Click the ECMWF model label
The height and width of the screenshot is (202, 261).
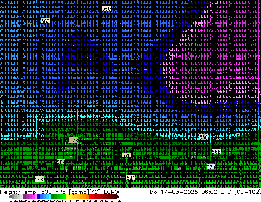pyautogui.click(x=113, y=192)
